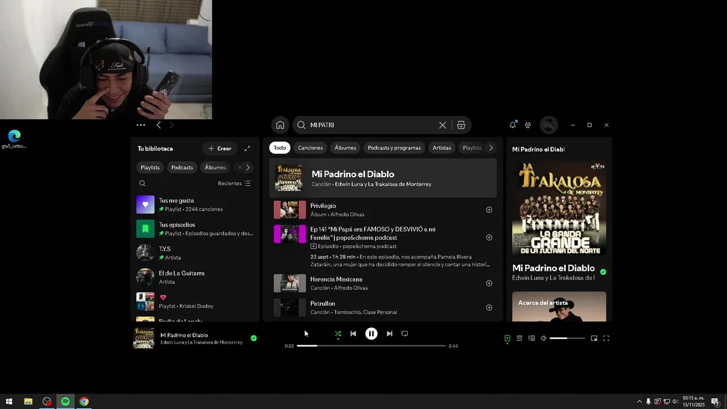Toggle saved checkmark in now-playing bar
Viewport: 727px width, 409px height.
pos(253,338)
